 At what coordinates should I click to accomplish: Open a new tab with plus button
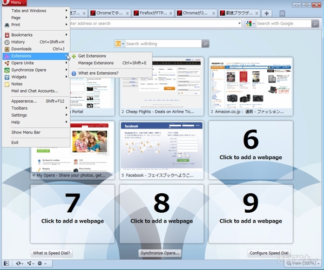click(x=267, y=13)
